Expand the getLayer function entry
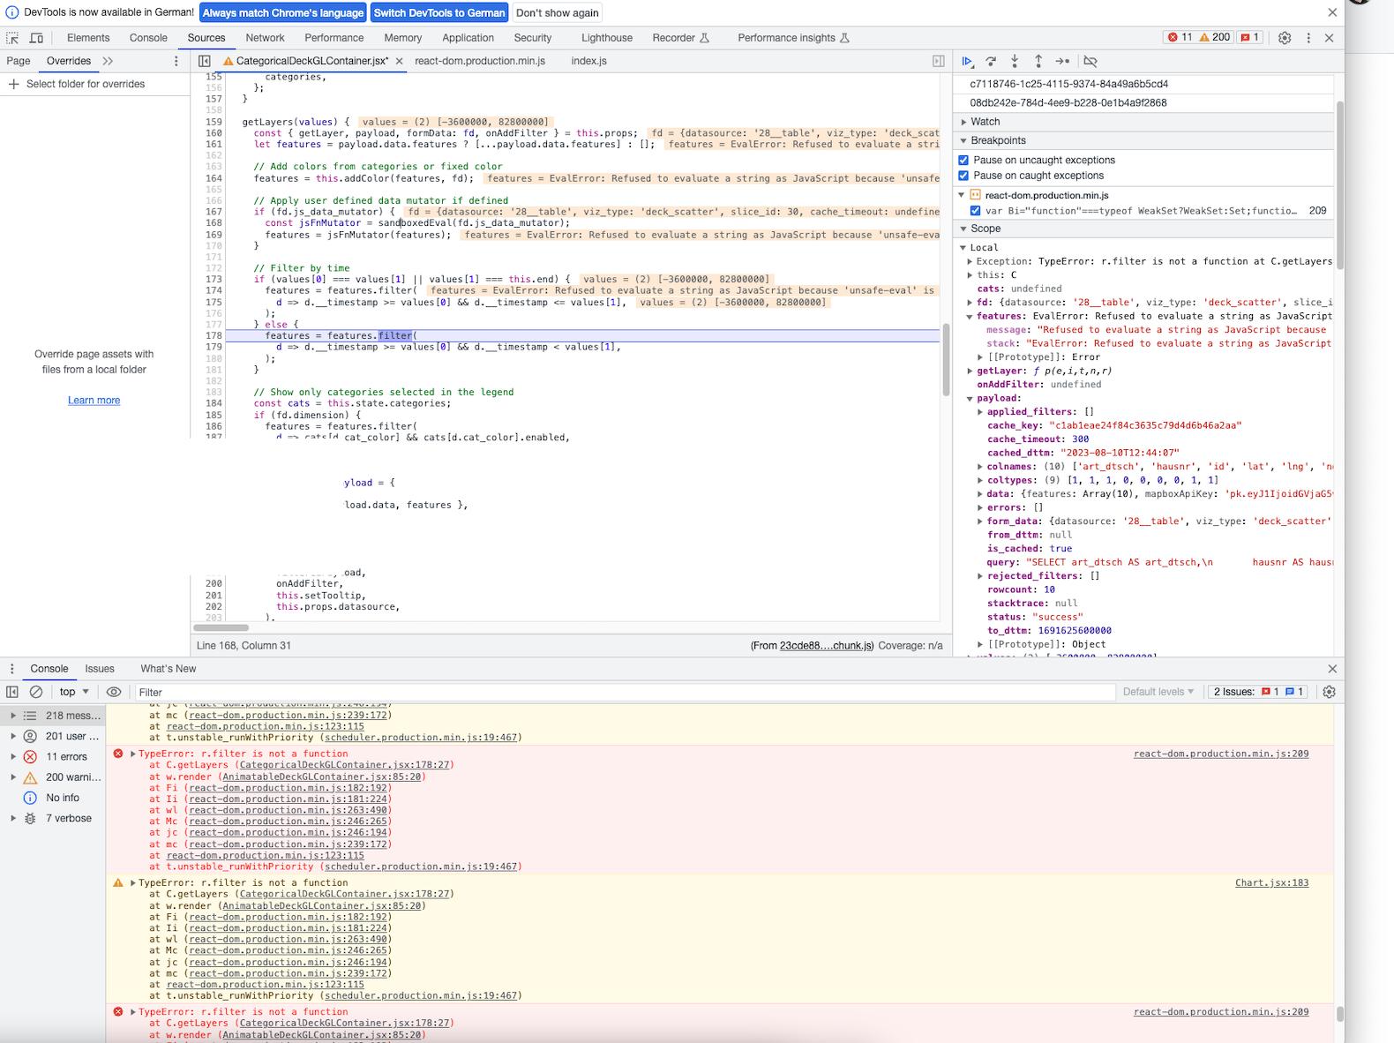The width and height of the screenshot is (1394, 1043). click(971, 371)
